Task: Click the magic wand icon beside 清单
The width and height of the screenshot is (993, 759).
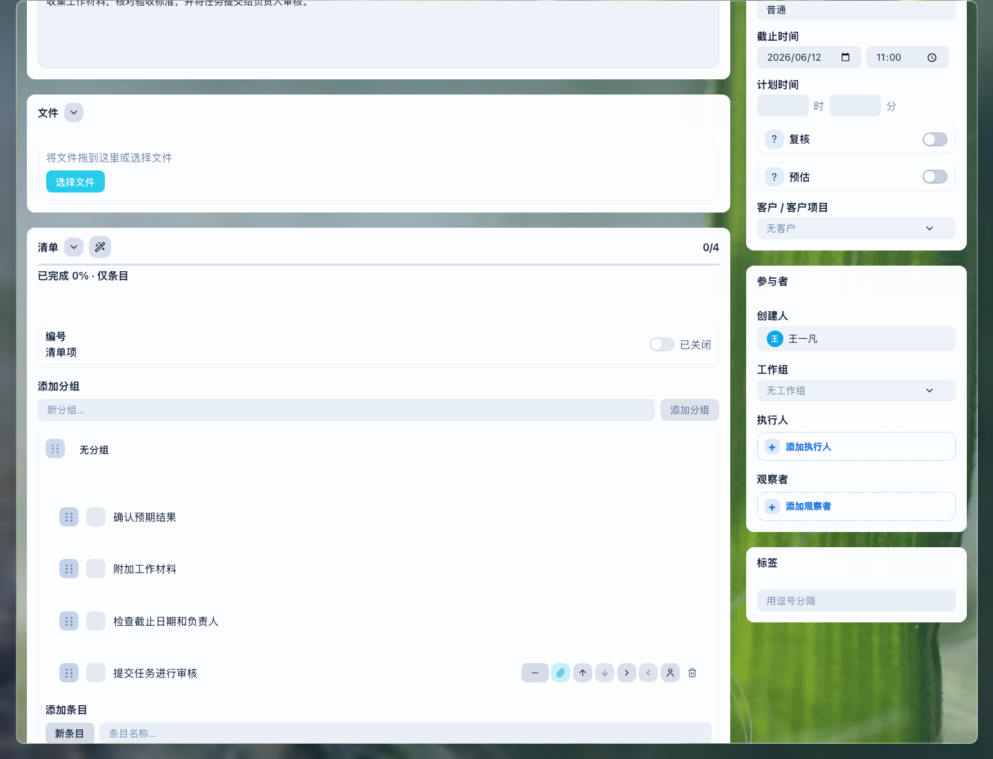Action: pos(100,247)
